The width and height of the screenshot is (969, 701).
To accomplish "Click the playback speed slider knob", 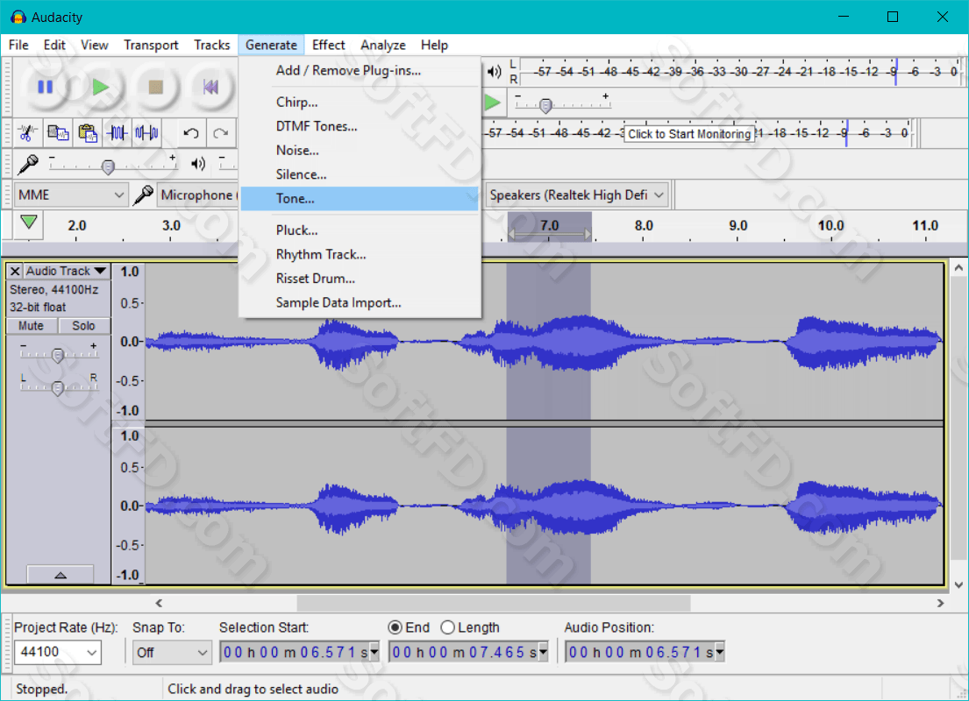I will point(545,106).
